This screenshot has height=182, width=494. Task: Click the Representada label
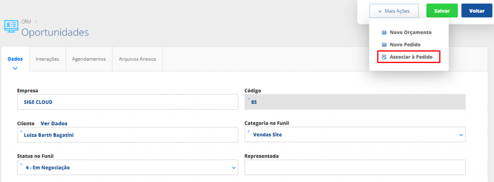(x=261, y=156)
